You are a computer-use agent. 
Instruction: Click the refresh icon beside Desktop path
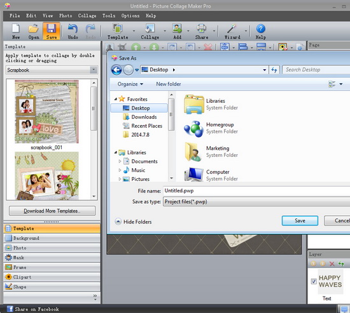coord(274,70)
